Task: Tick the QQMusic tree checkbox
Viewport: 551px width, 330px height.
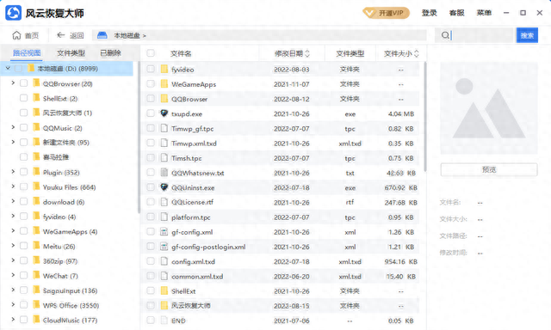Action: (23, 128)
